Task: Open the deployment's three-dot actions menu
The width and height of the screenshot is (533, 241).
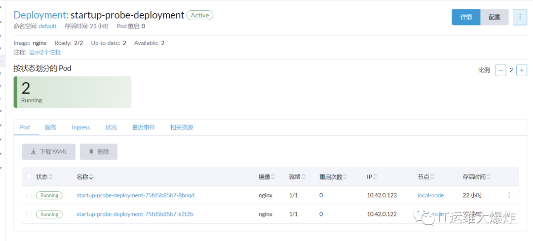Action: point(520,17)
